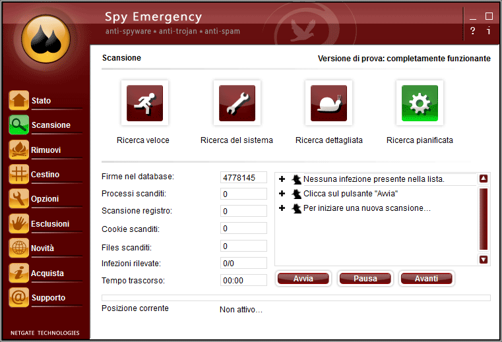The image size is (502, 342).
Task: Open the Acquista info icon
Action: pyautogui.click(x=19, y=273)
